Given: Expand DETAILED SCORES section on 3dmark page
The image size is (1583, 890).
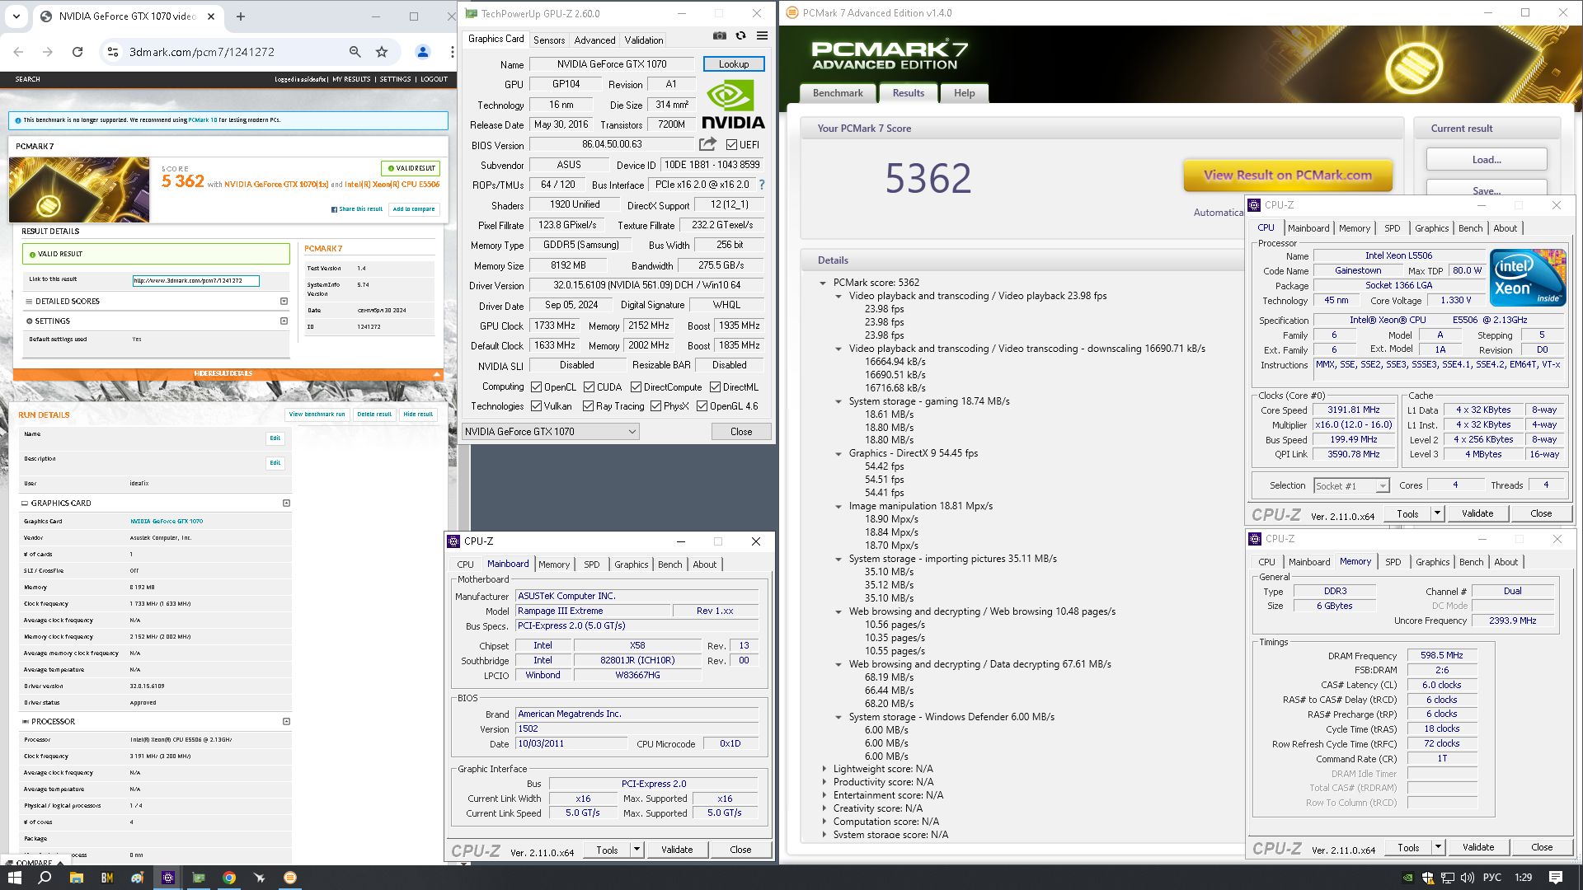Looking at the screenshot, I should point(284,302).
